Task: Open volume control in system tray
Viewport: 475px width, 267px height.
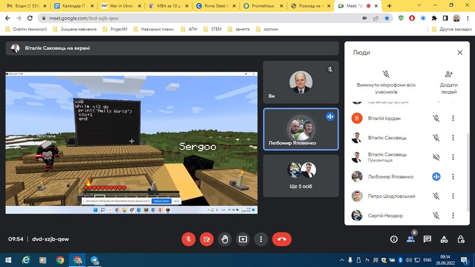Action: tap(408, 260)
